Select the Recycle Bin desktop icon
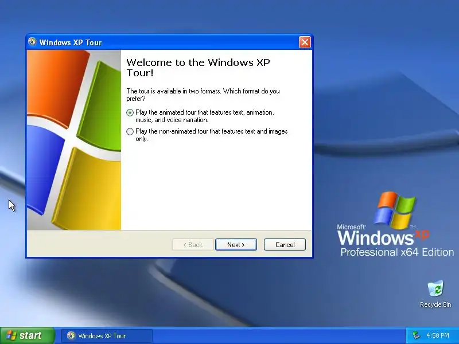 click(435, 294)
